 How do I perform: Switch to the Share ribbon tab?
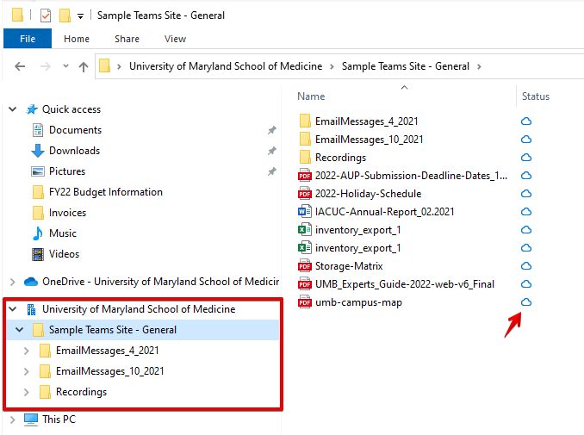pos(127,39)
